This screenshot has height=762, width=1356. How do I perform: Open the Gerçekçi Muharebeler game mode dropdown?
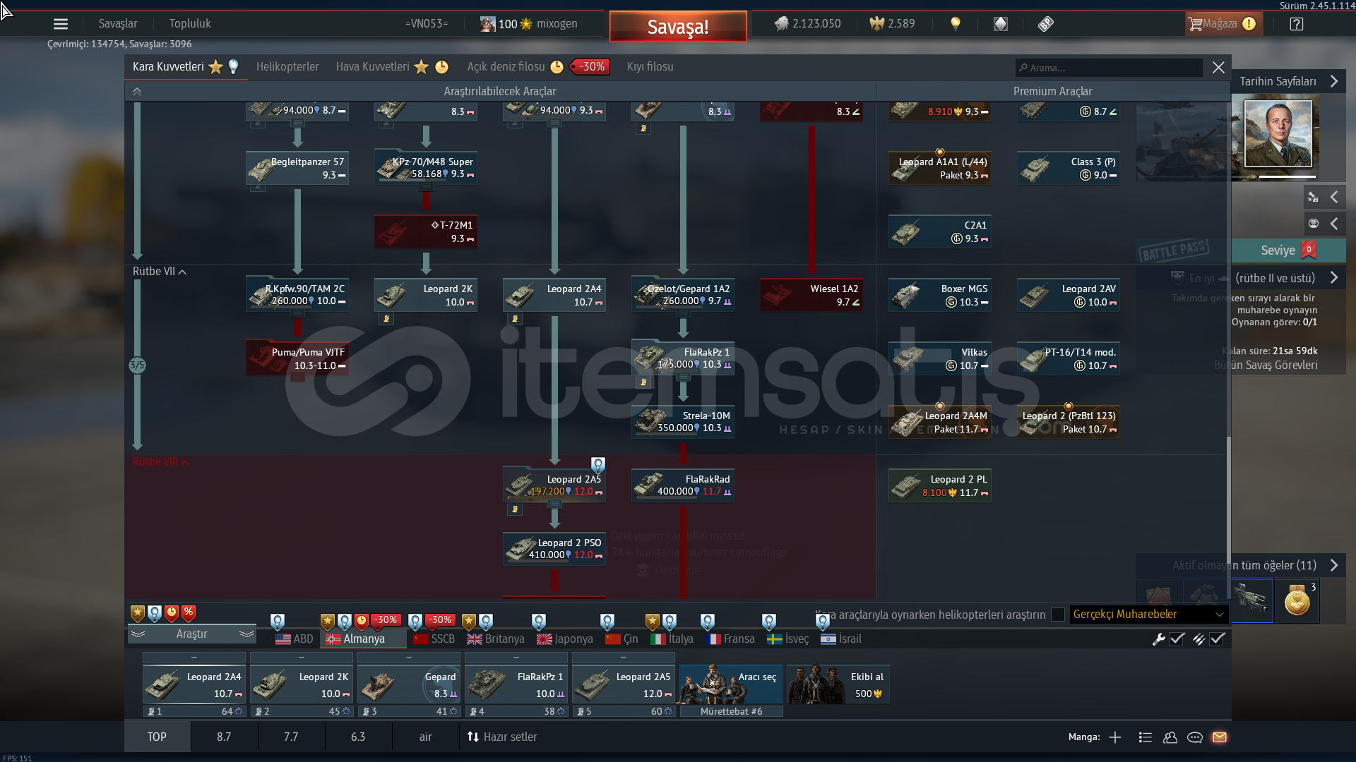[x=1148, y=615]
